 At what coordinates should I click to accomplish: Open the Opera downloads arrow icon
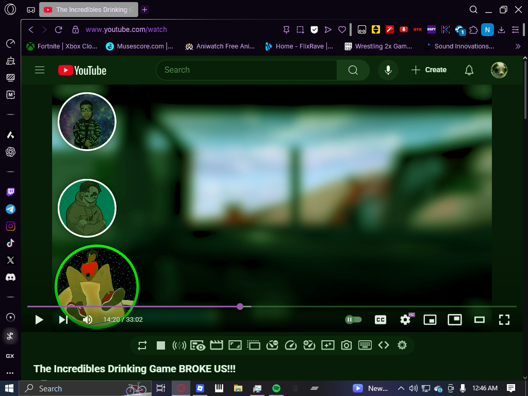pos(501,29)
